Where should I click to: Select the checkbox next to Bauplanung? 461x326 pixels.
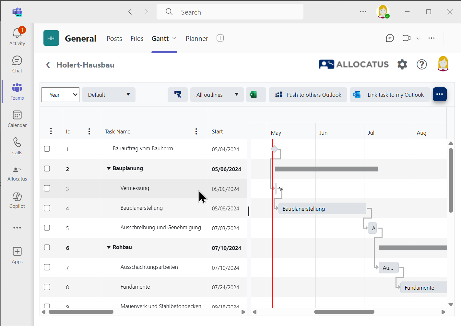coord(47,169)
